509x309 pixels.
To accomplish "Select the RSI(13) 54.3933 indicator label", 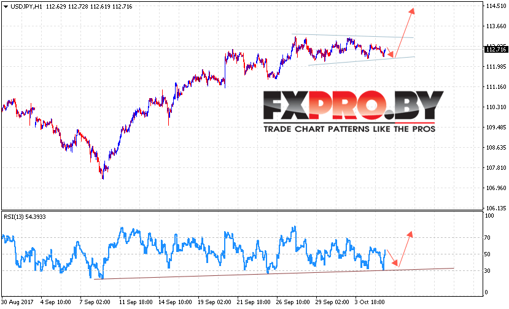I will (25, 217).
